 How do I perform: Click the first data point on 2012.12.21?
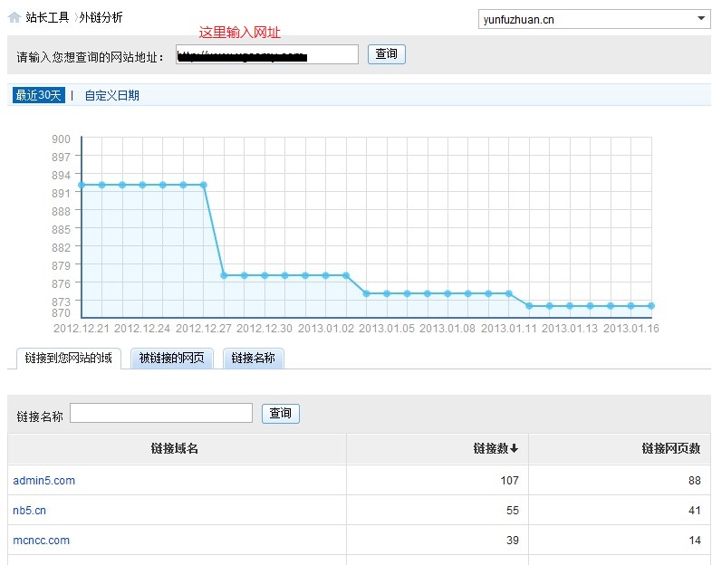coord(82,185)
